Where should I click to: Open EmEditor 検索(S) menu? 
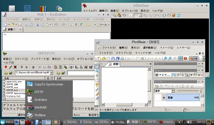39,19
